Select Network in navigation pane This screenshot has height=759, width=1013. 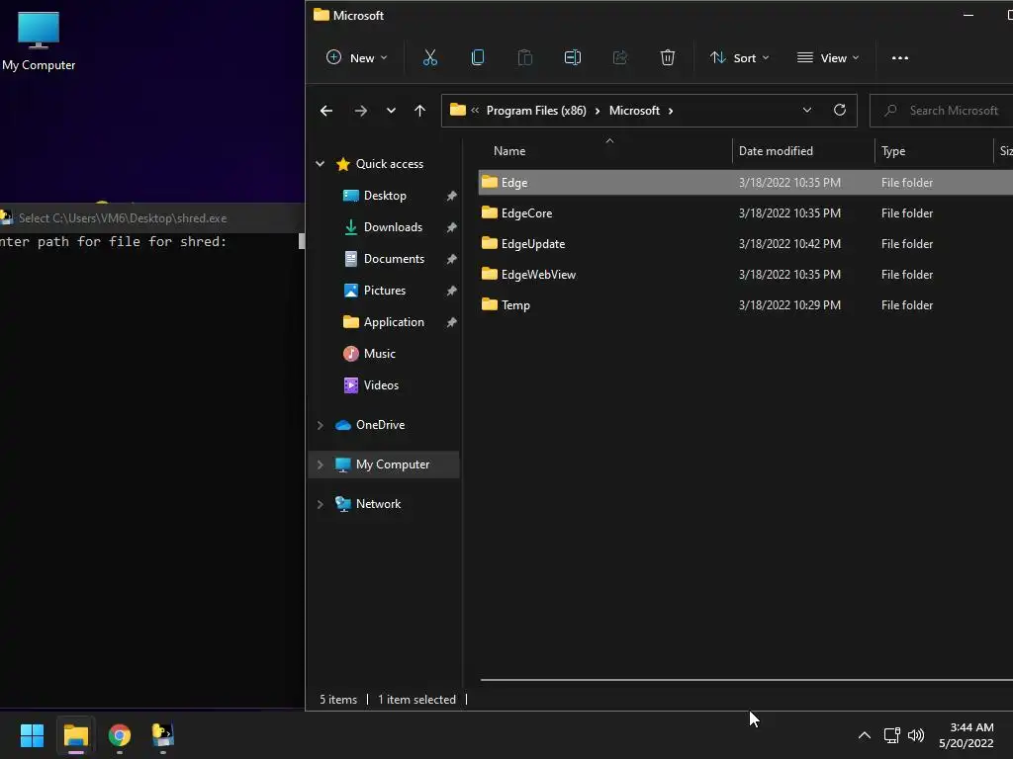click(378, 504)
